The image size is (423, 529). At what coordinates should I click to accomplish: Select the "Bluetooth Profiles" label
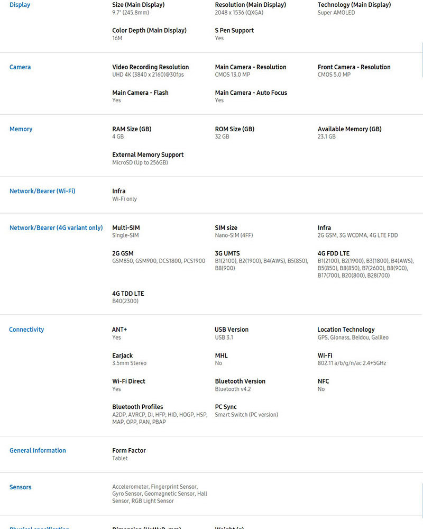137,407
